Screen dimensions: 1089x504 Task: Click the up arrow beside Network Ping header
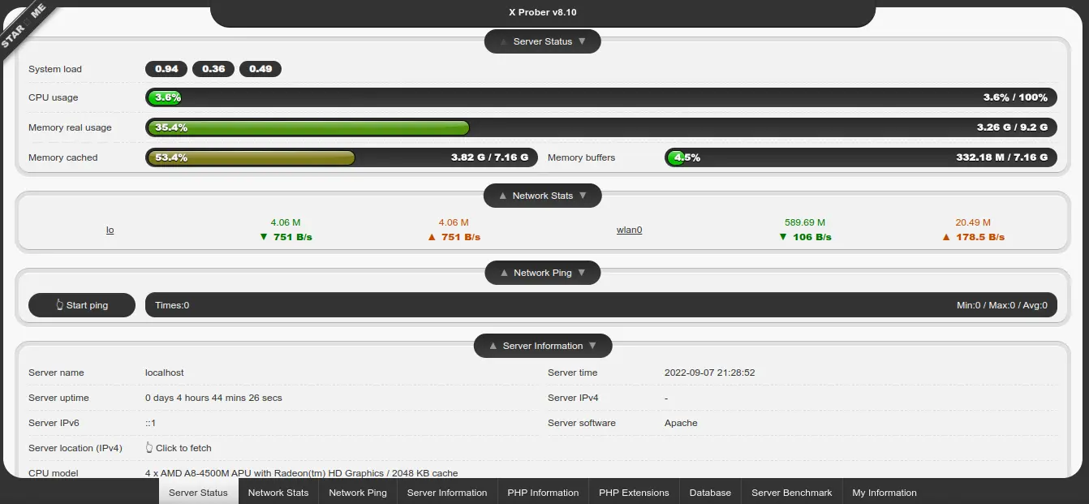point(504,273)
